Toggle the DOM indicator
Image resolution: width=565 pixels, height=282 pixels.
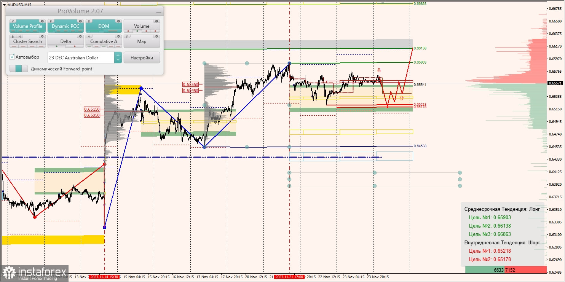pos(104,26)
